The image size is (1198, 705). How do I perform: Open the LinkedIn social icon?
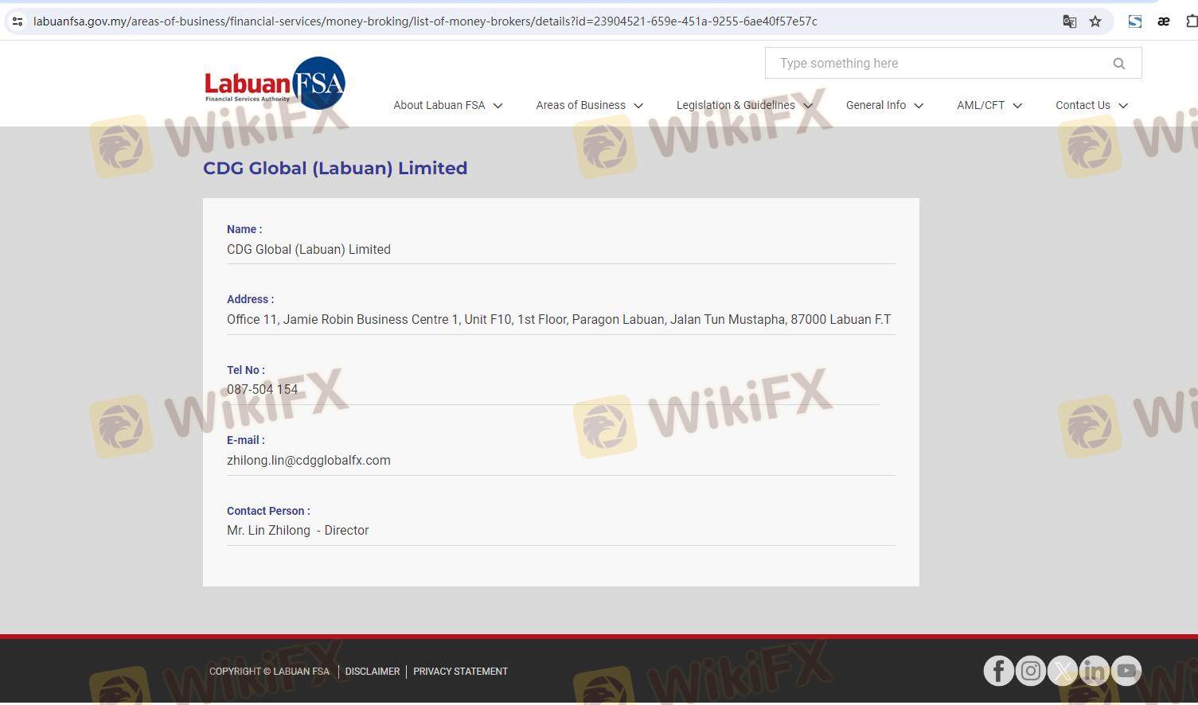(x=1094, y=671)
